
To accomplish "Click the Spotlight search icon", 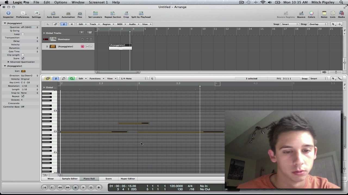I will coord(341,2).
